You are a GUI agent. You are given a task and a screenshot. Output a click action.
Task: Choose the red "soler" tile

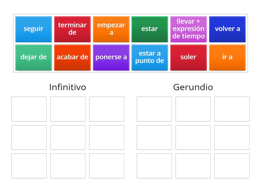[189, 57]
